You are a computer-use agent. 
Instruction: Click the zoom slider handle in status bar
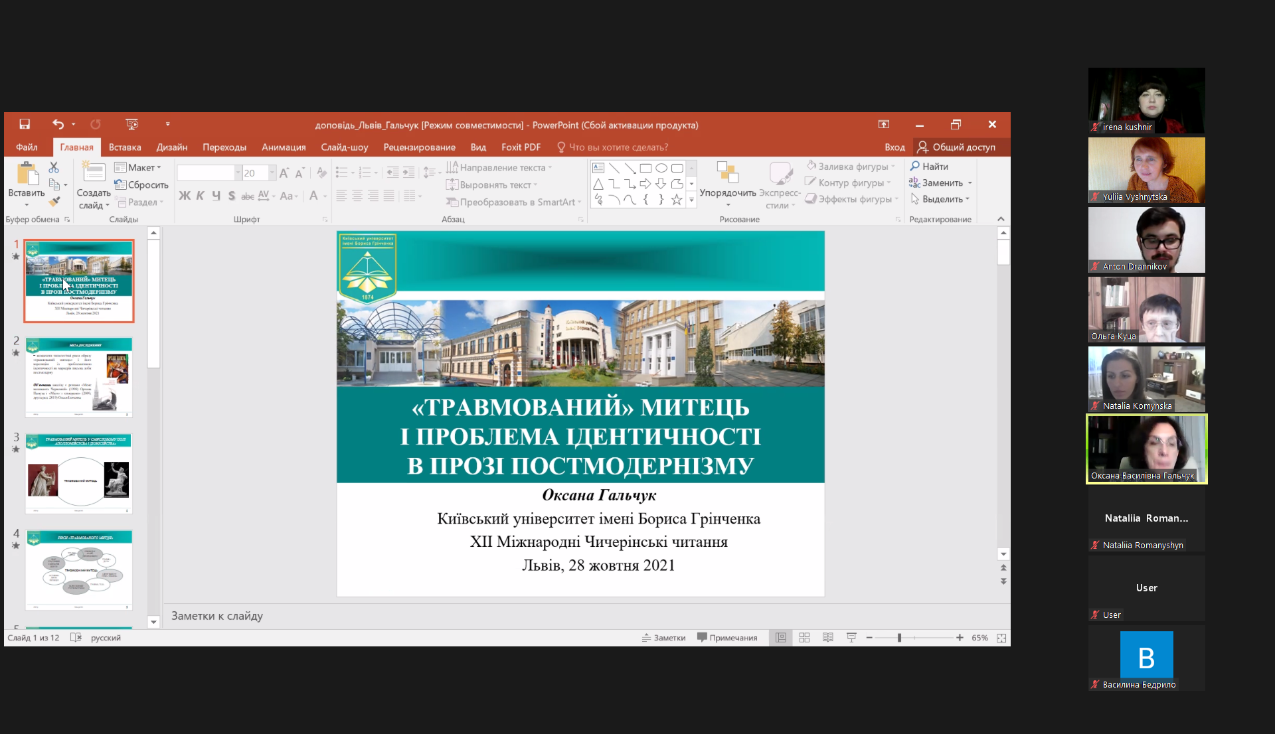click(x=899, y=638)
